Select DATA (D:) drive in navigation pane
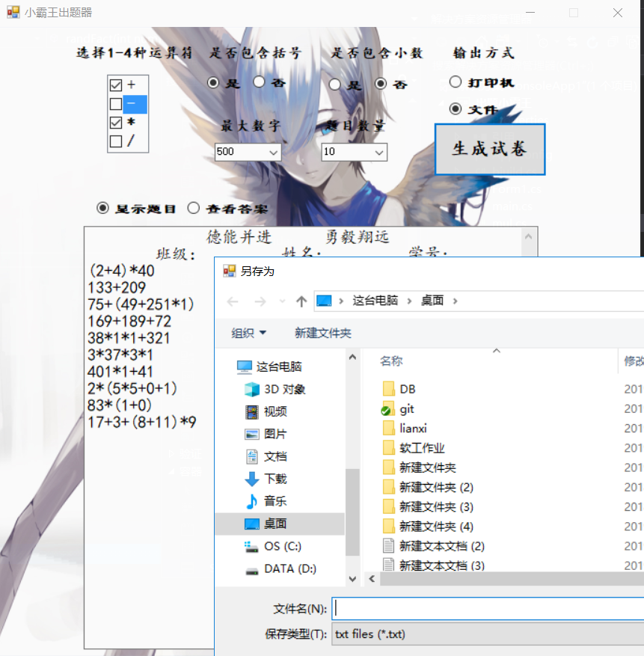This screenshot has width=644, height=656. click(280, 569)
